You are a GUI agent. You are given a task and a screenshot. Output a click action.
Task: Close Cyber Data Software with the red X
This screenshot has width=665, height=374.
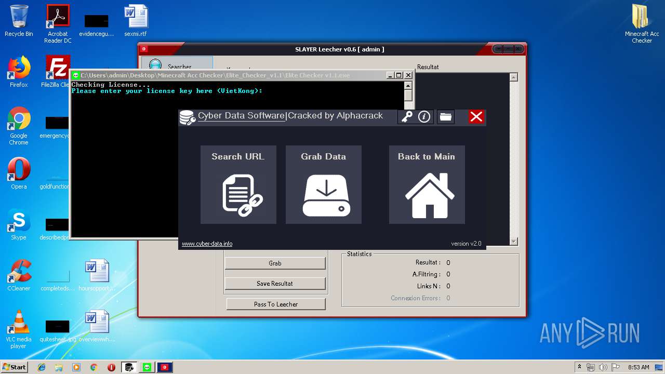pos(476,116)
